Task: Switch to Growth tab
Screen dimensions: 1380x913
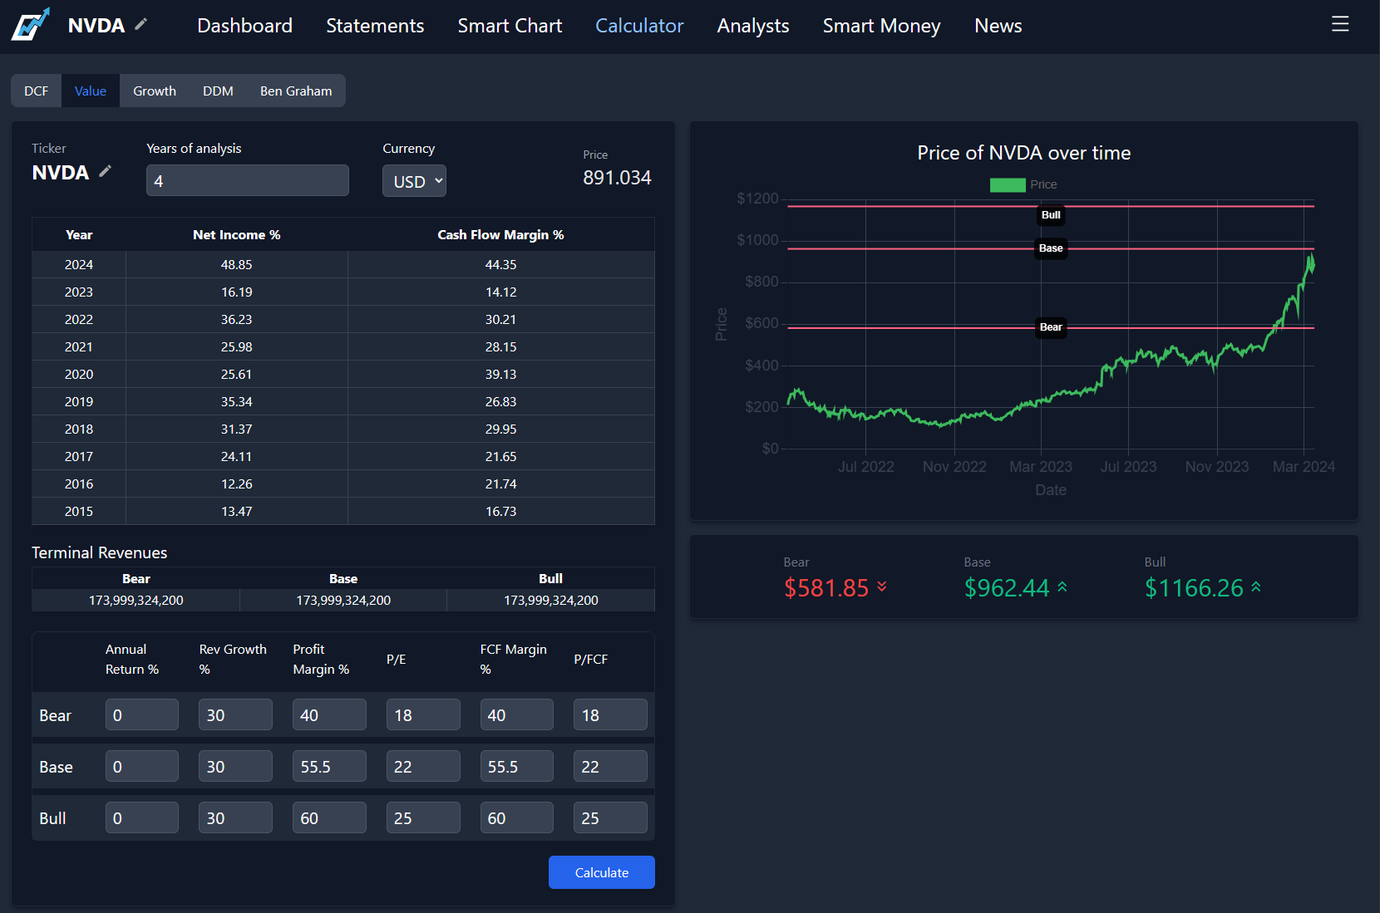Action: (155, 91)
